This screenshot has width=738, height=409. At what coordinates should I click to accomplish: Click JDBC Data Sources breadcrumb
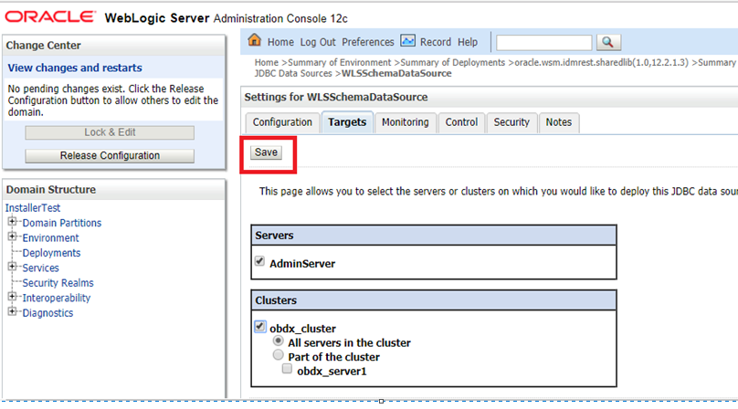click(x=293, y=74)
